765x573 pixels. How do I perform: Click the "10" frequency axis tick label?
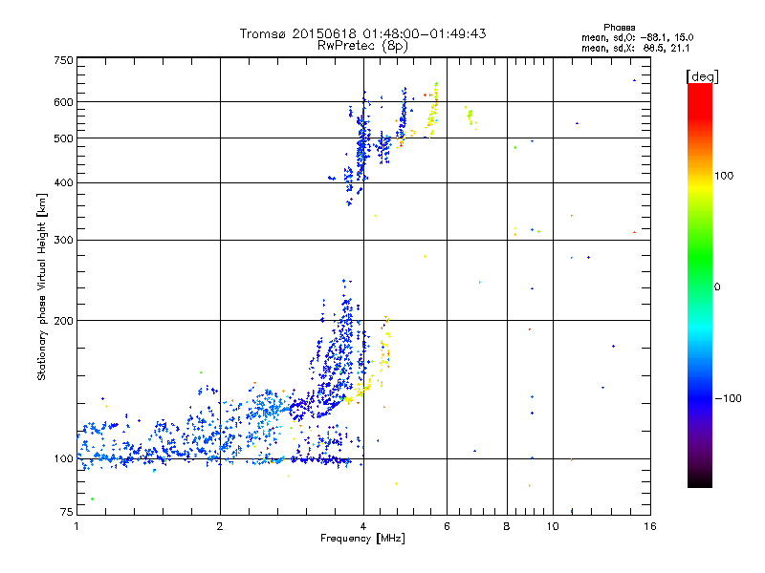tap(553, 526)
